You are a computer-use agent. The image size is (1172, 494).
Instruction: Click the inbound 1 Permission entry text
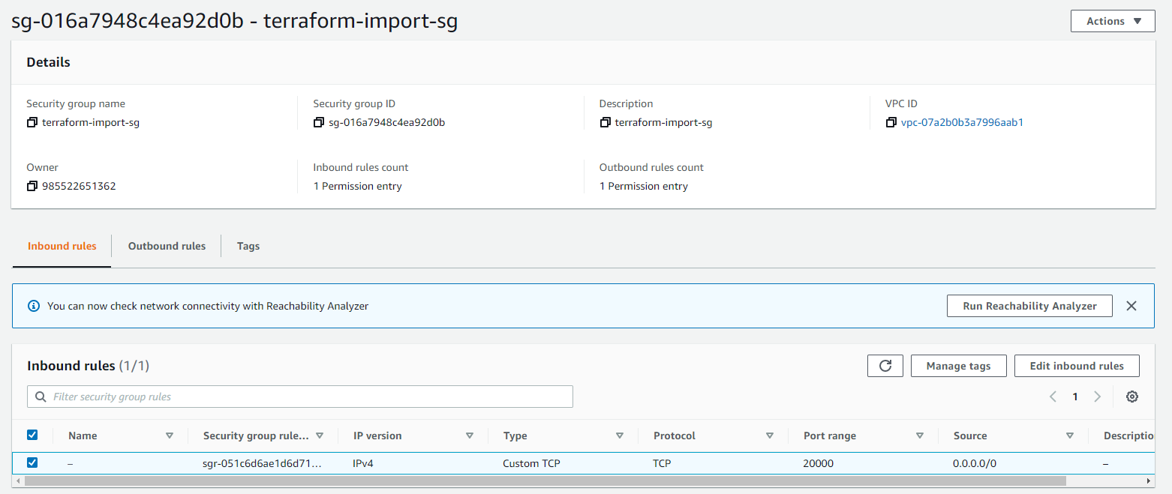pos(357,186)
